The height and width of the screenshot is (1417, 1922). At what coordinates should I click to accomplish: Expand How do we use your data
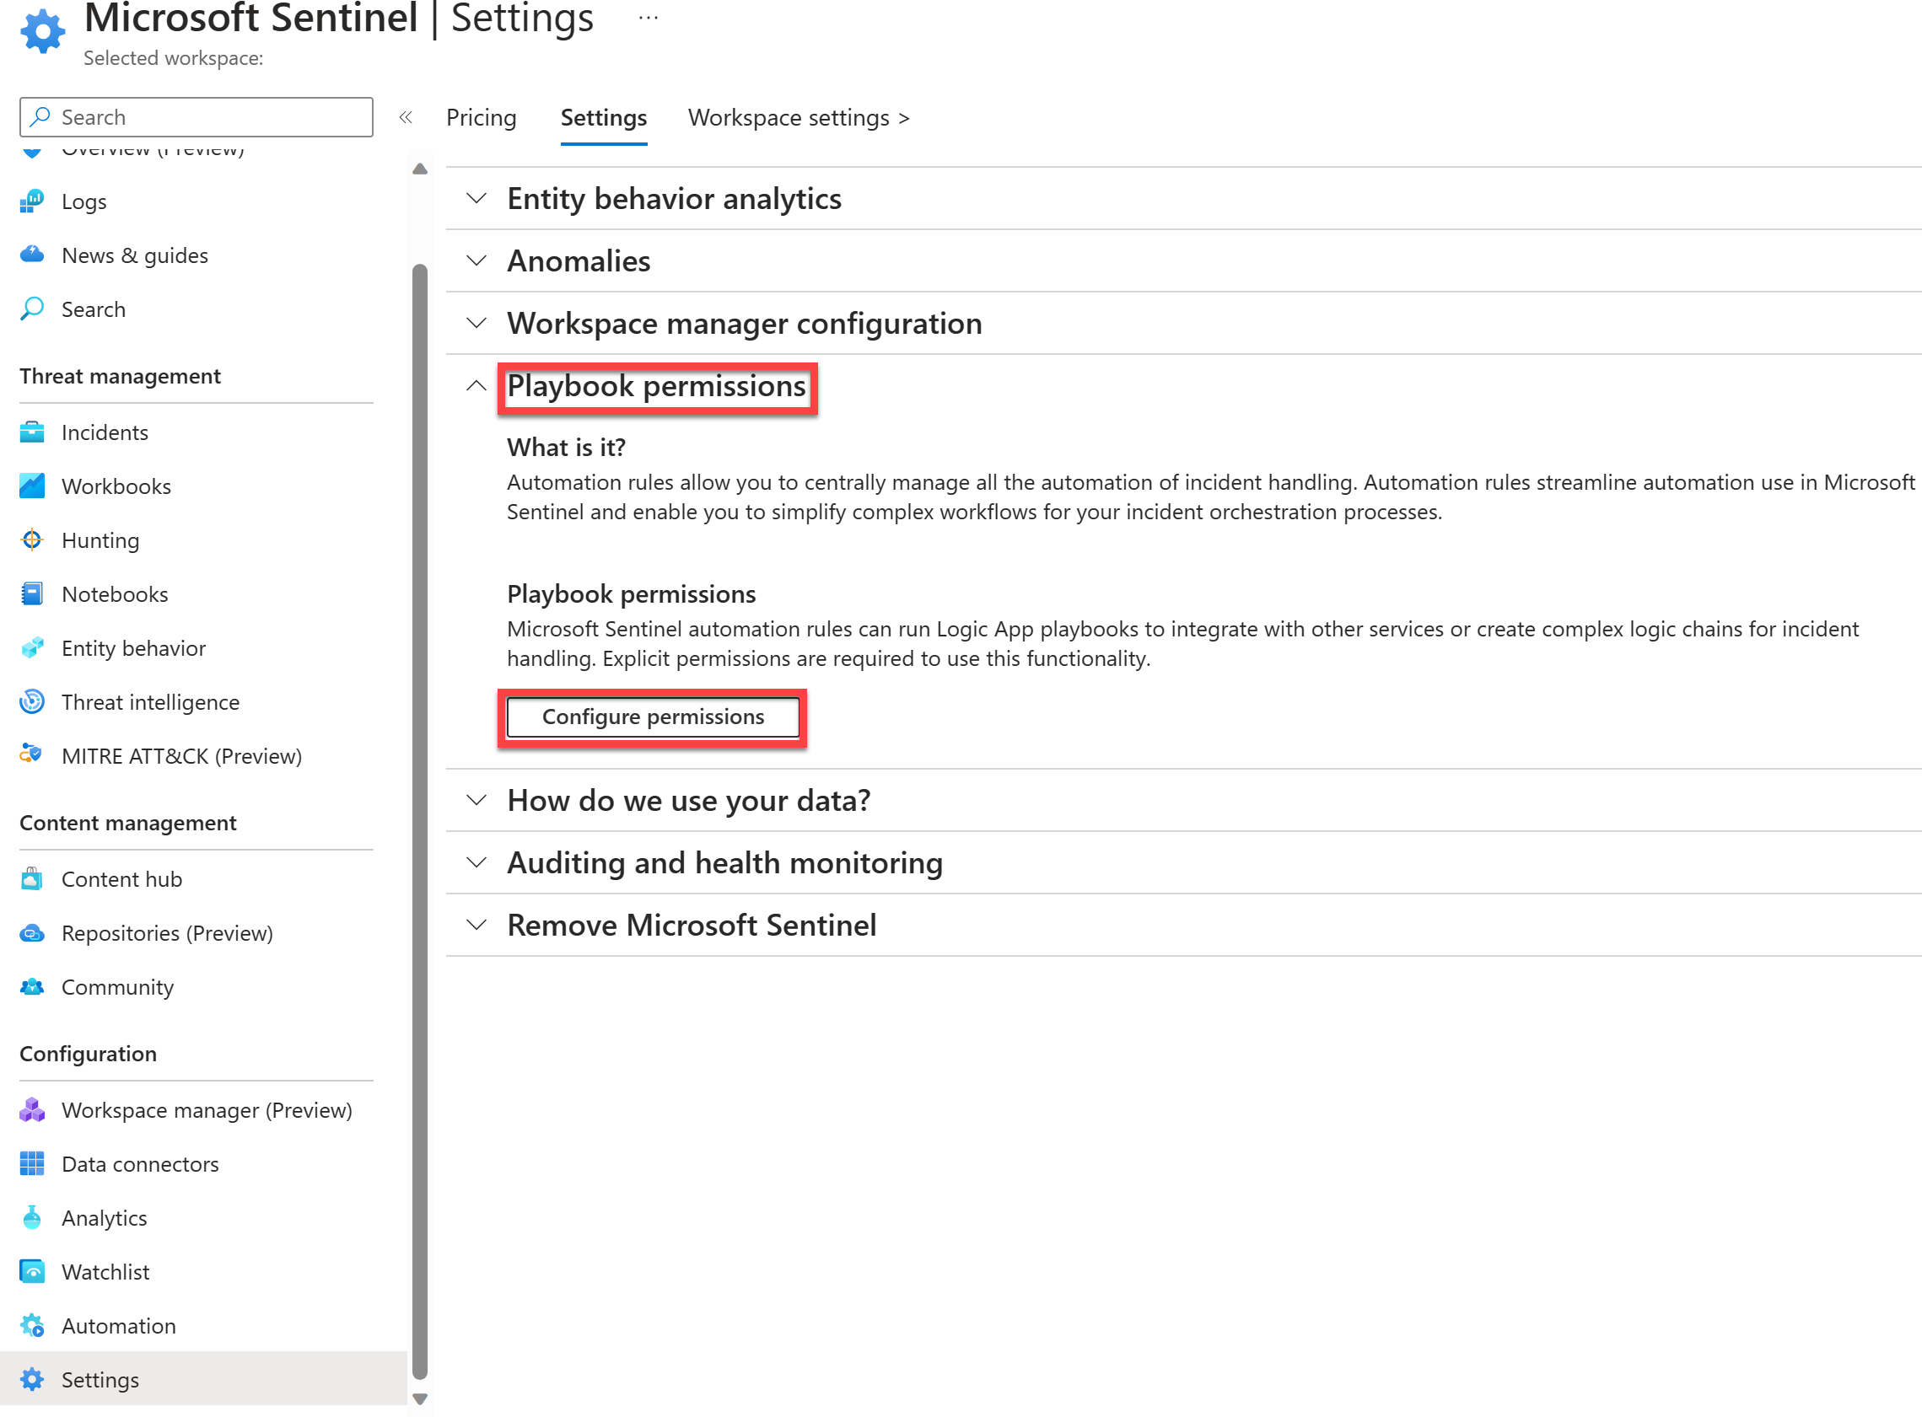coord(473,799)
